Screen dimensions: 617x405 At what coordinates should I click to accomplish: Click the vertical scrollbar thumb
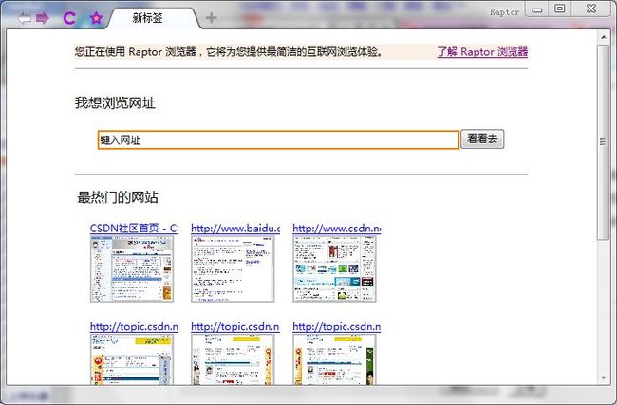[603, 141]
